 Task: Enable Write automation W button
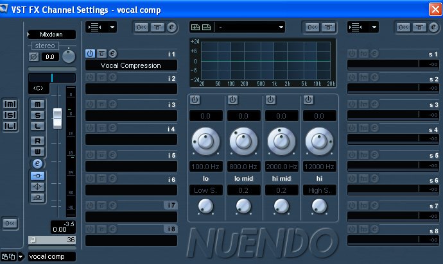[38, 151]
